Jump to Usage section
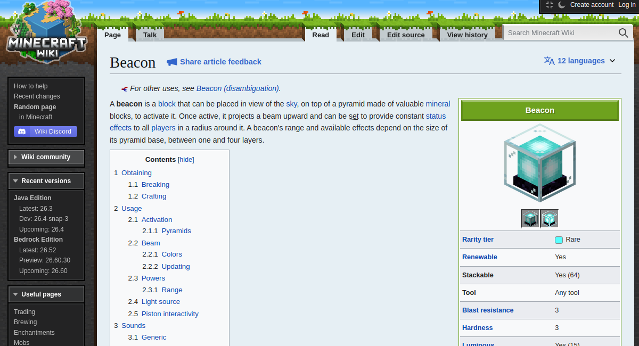The height and width of the screenshot is (346, 639). (x=132, y=209)
